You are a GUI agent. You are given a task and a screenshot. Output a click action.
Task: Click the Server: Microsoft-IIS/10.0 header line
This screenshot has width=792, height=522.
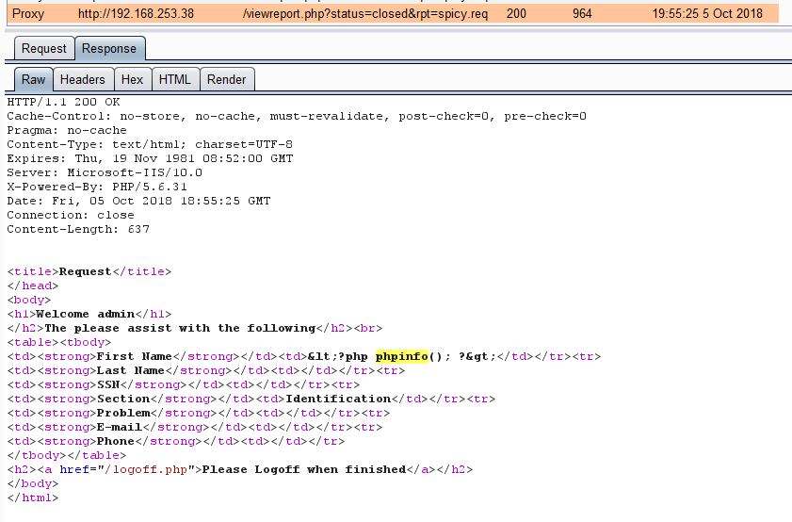105,172
